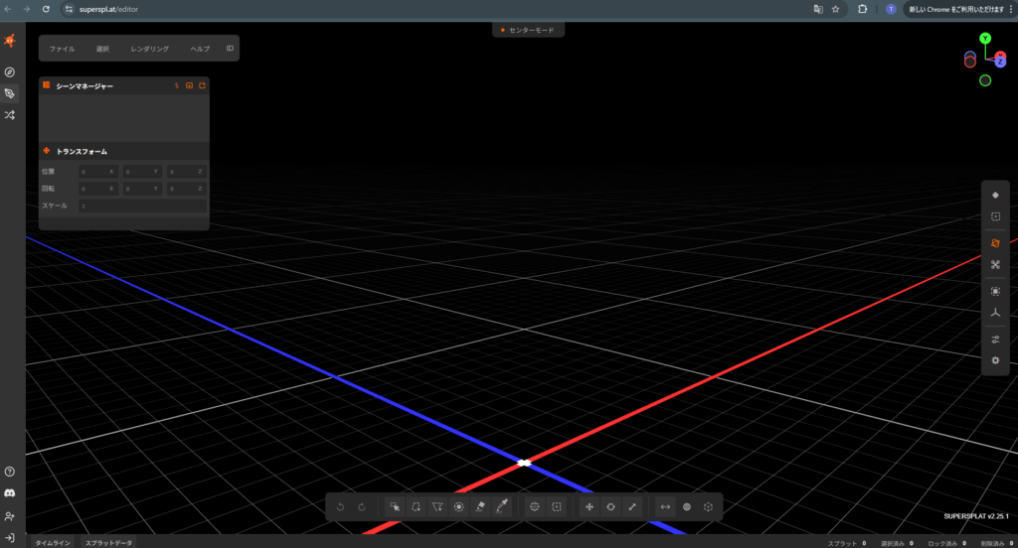The width and height of the screenshot is (1018, 548).
Task: Click the 位置 X input field
Action: coord(98,172)
